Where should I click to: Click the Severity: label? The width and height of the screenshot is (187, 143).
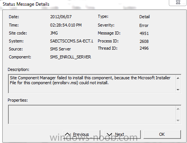pos(106,25)
